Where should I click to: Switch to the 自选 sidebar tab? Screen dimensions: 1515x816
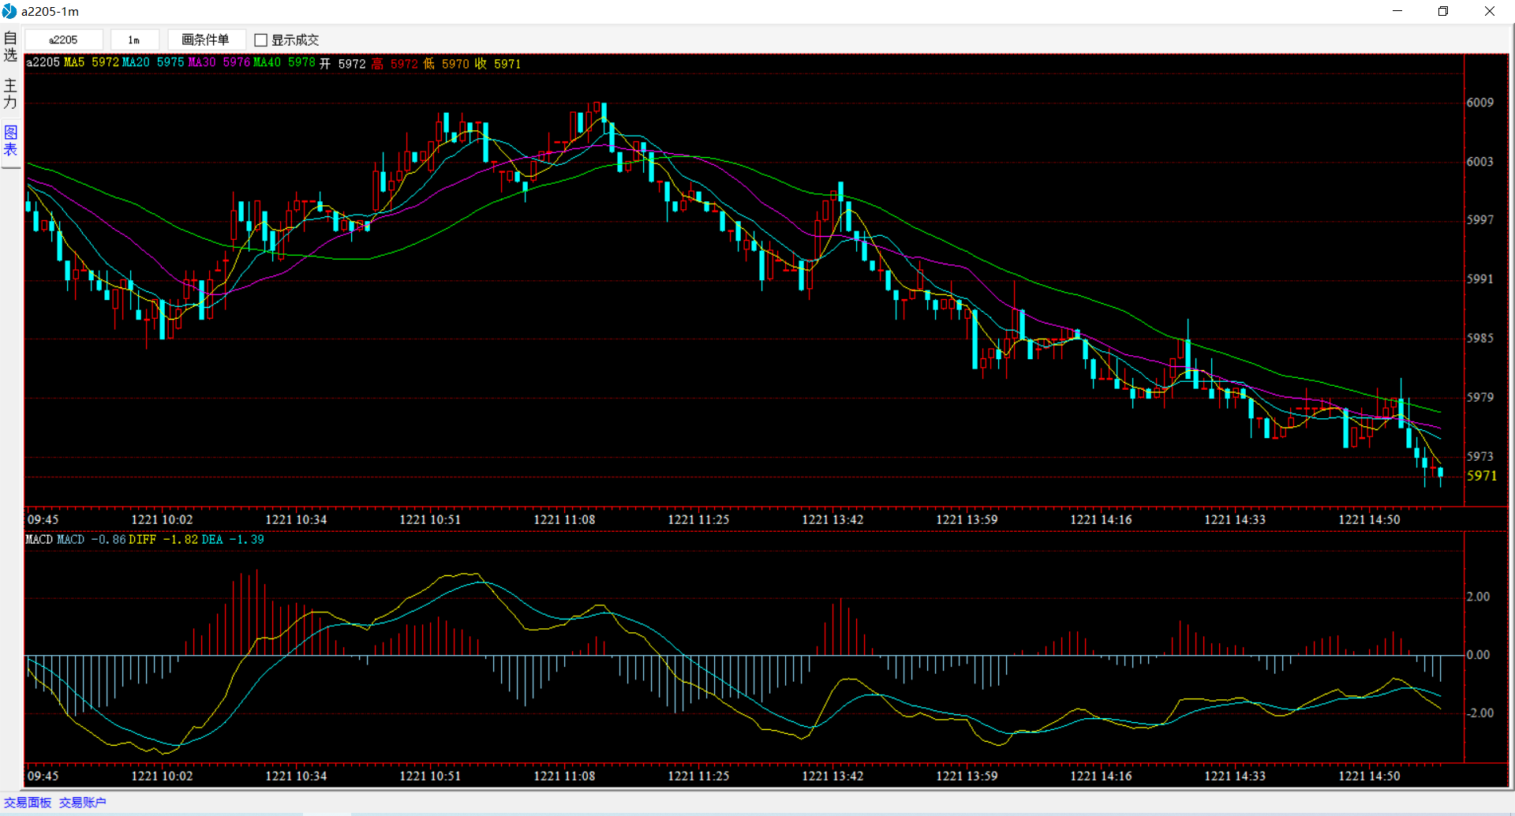tap(10, 47)
